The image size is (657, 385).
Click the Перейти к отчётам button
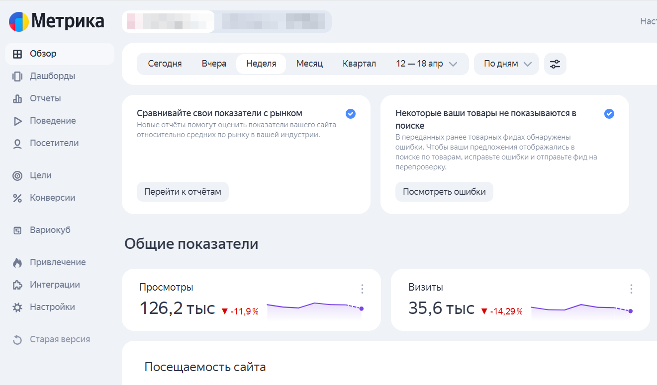coord(183,192)
